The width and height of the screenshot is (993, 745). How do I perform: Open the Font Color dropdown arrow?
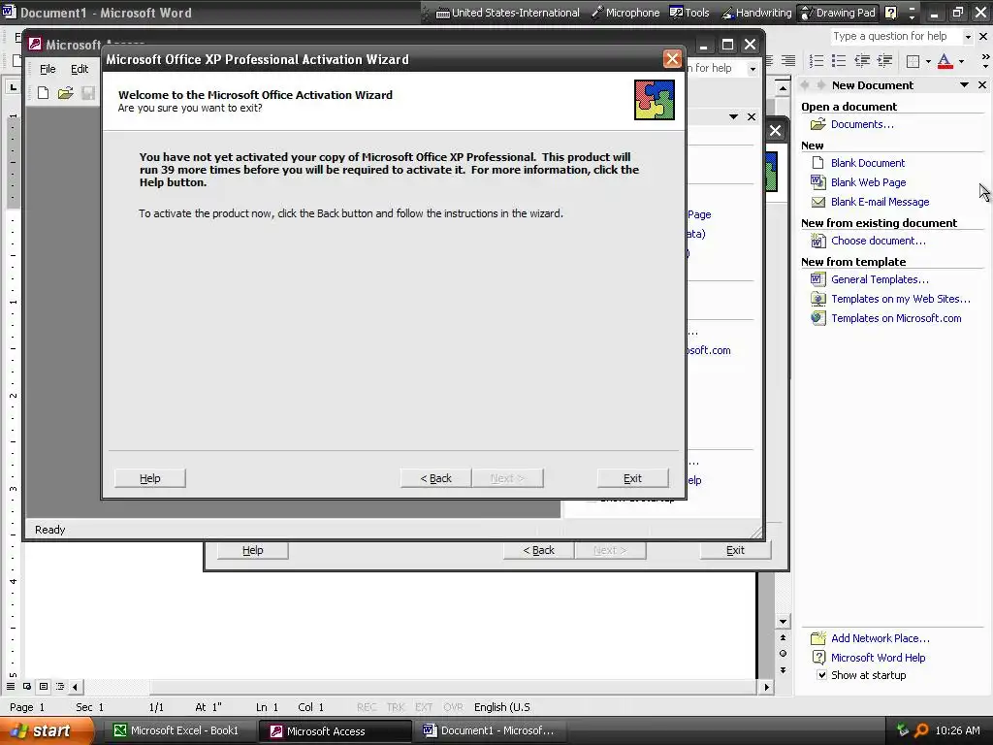click(961, 61)
